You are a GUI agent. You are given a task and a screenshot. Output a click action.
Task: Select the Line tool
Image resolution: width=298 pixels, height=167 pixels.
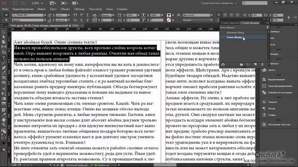tap(4, 63)
